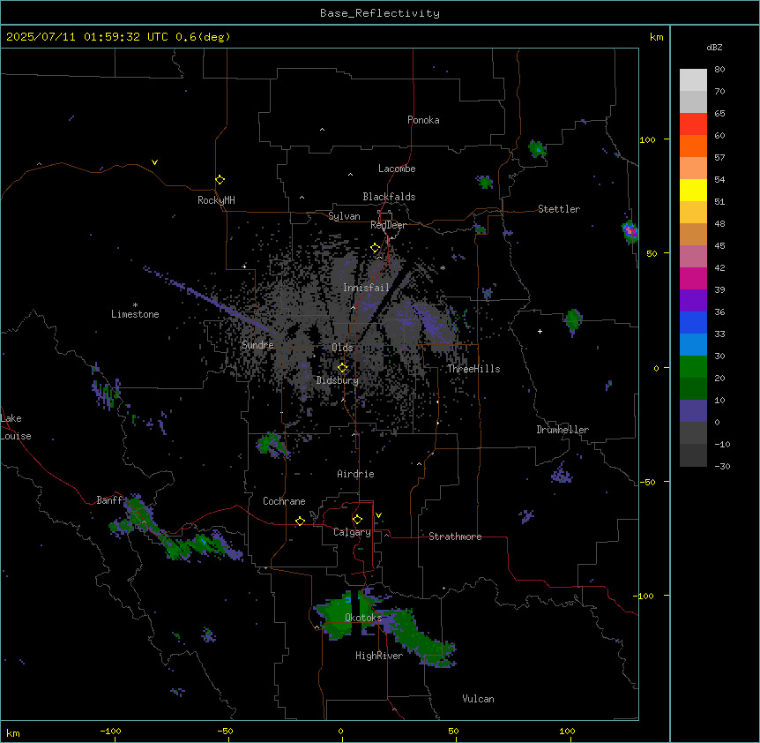Image resolution: width=760 pixels, height=743 pixels.
Task: Select the Airdrie label
Action: click(355, 474)
